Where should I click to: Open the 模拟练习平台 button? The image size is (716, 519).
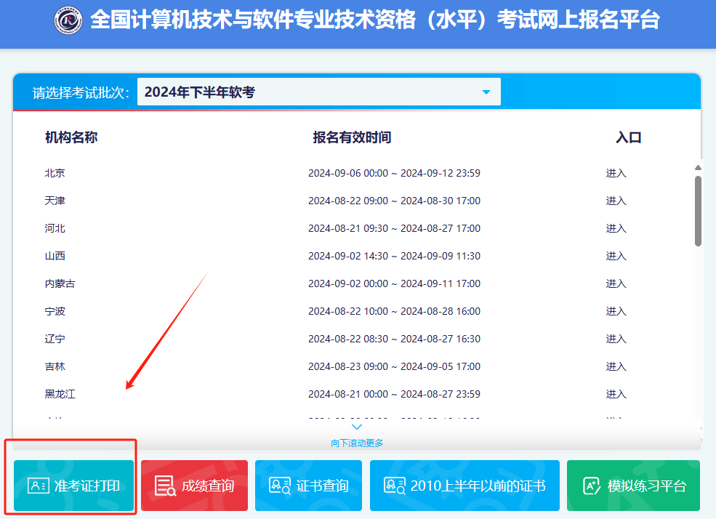coord(633,486)
